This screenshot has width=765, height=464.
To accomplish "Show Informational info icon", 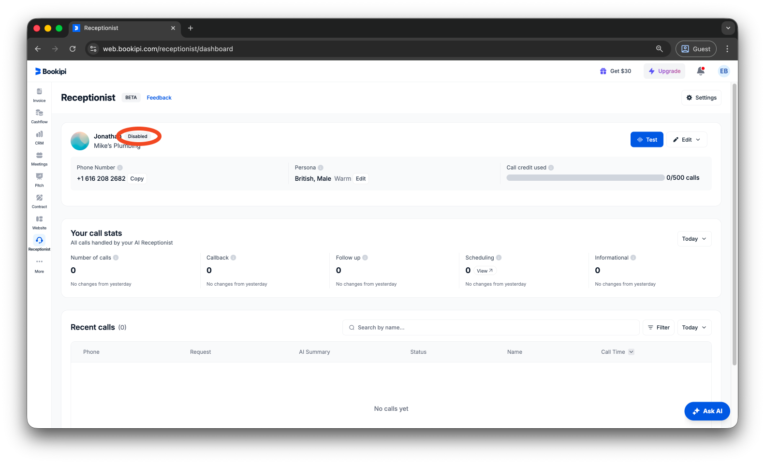I will coord(633,258).
